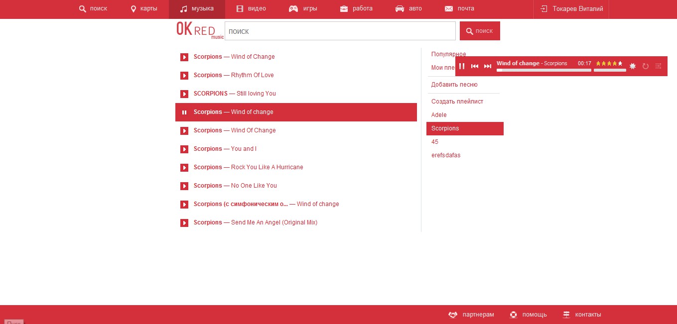The image size is (677, 324).
Task: Click контакты link in footer
Action: [582, 315]
